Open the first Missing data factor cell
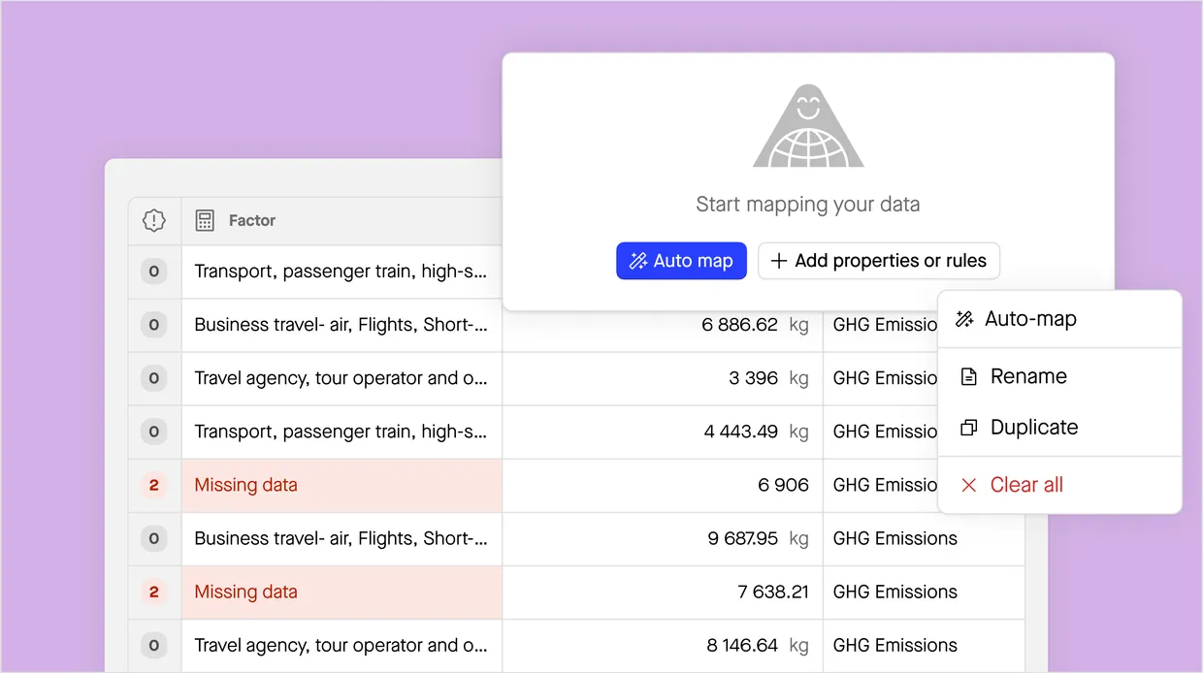Viewport: 1203px width, 673px height. pos(341,485)
